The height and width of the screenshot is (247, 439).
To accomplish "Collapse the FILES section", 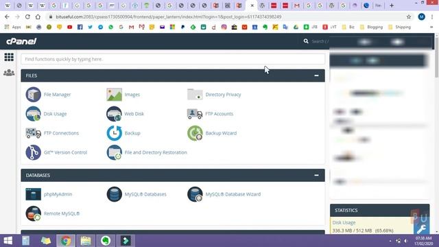I will point(316,75).
